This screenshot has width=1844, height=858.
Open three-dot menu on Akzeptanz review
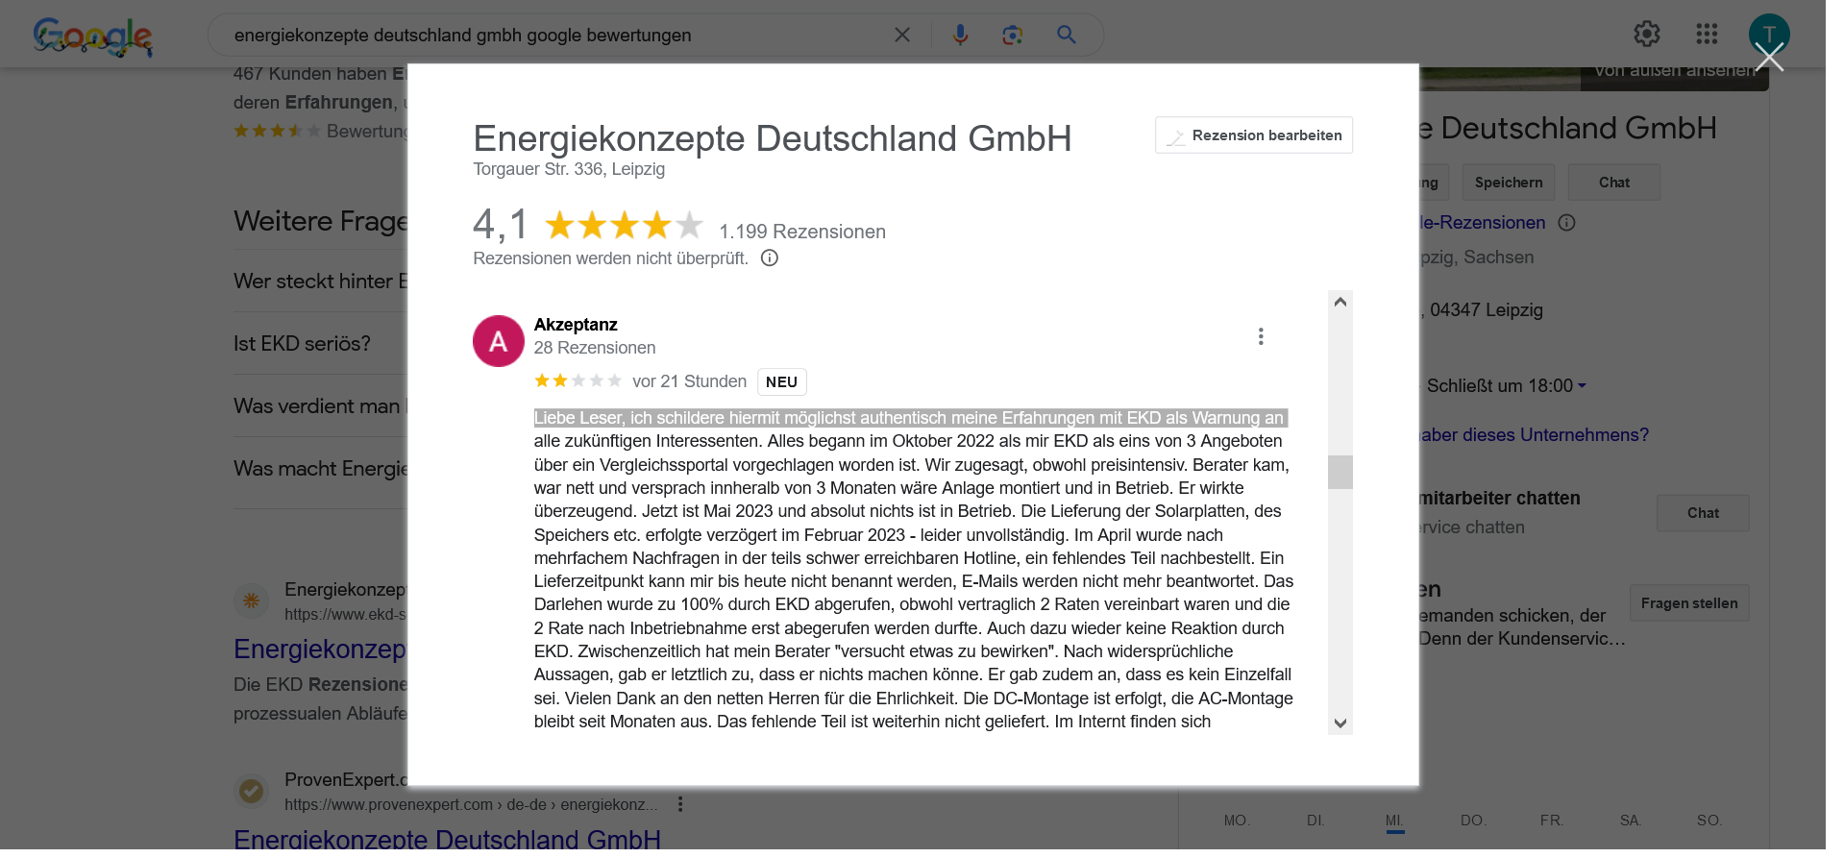pos(1261,336)
